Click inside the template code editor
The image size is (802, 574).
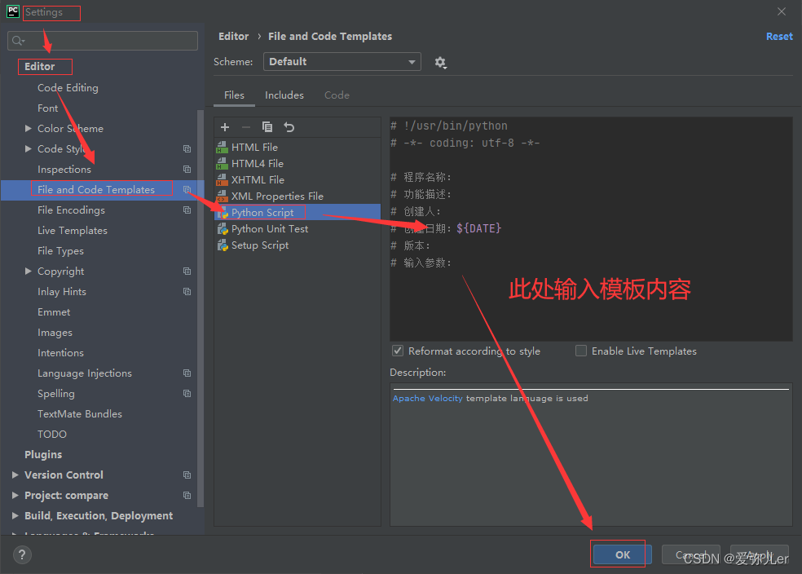pyautogui.click(x=591, y=229)
